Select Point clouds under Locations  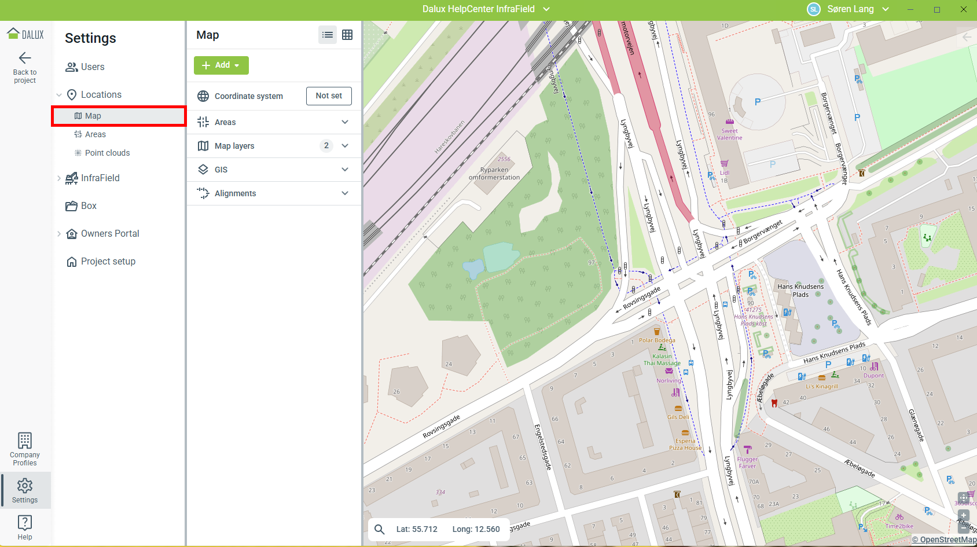(x=107, y=153)
